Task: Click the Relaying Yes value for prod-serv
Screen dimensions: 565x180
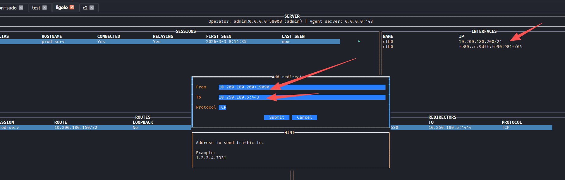Action: pos(157,42)
